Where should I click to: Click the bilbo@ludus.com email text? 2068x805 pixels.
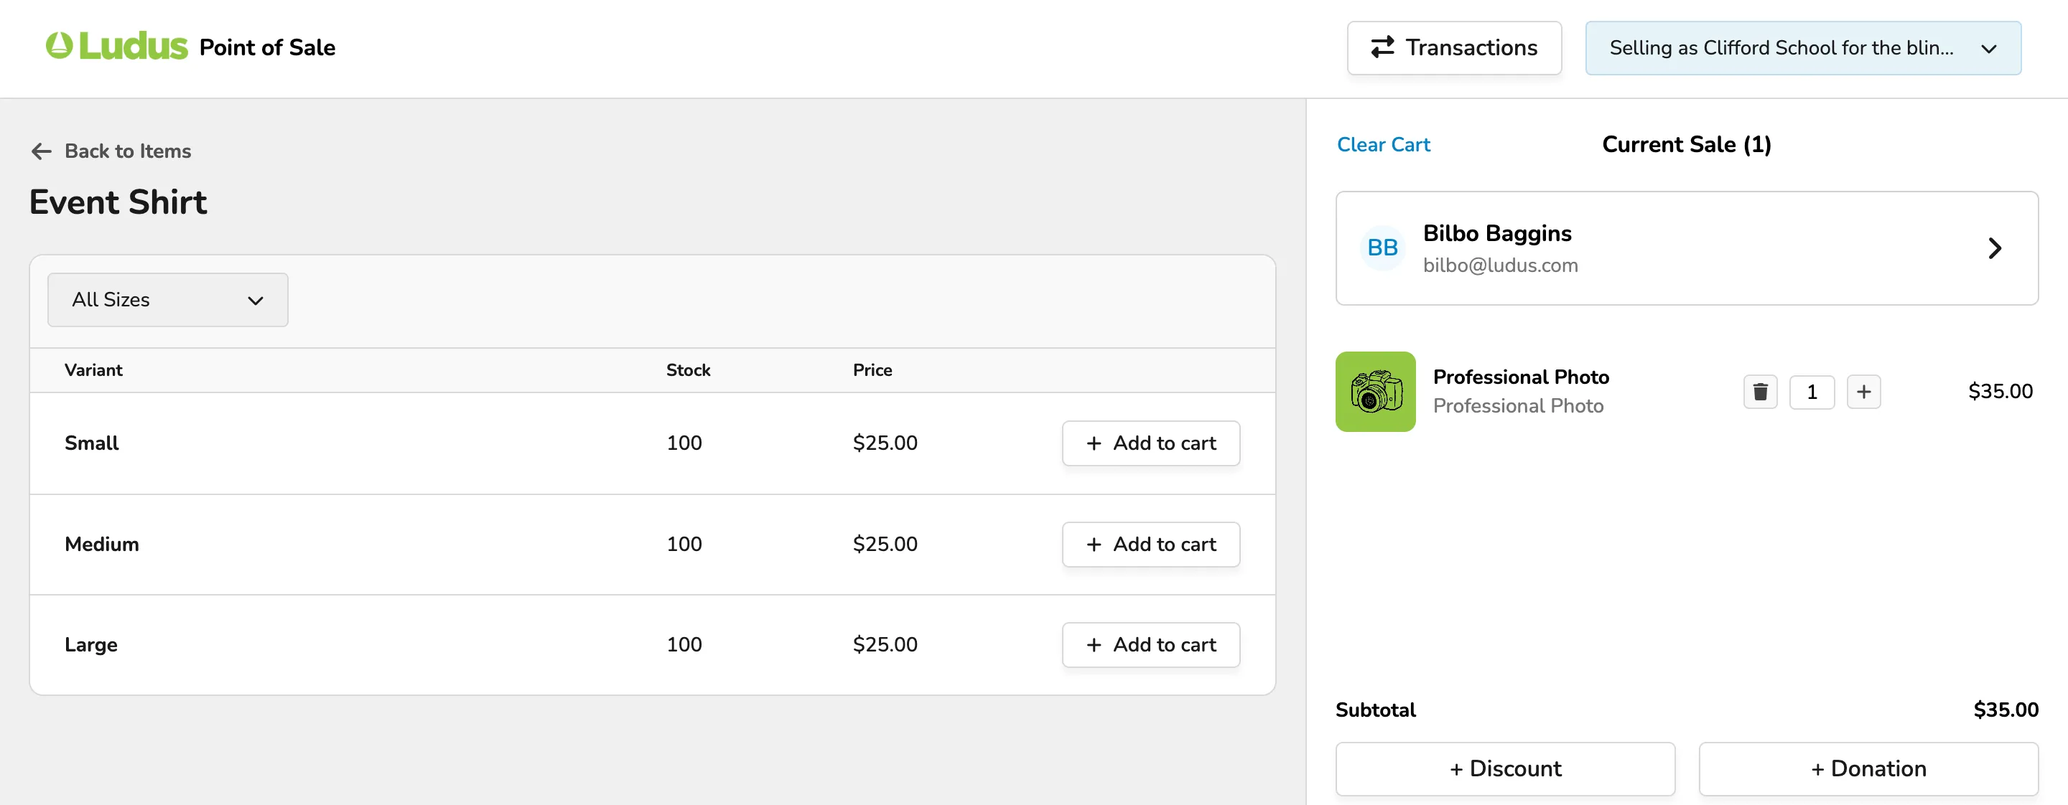(1499, 265)
